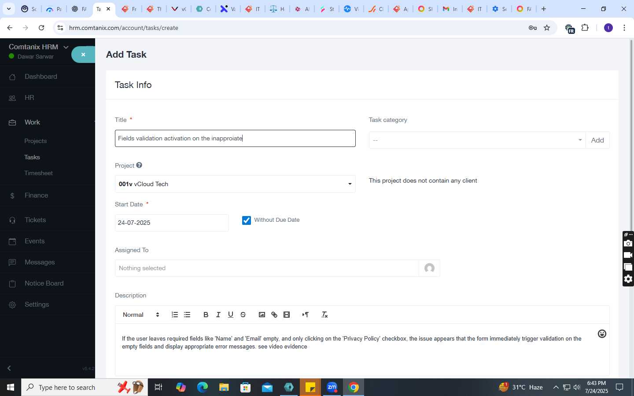
Task: Click the Project help question-mark icon
Action: (x=139, y=165)
